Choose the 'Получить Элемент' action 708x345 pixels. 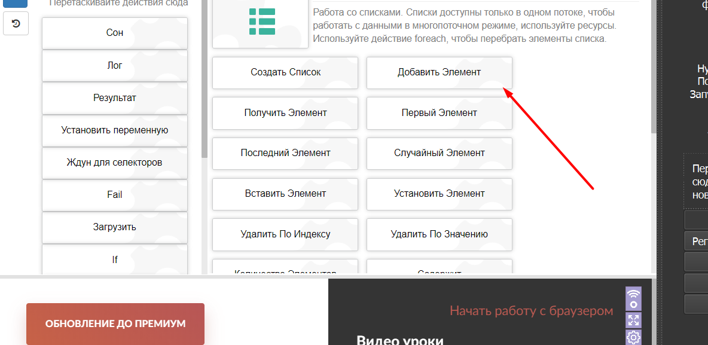pyautogui.click(x=285, y=113)
